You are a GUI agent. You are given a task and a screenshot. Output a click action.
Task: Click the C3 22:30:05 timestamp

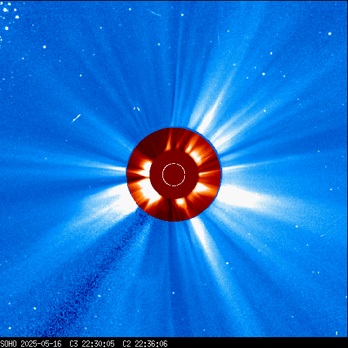(92, 344)
